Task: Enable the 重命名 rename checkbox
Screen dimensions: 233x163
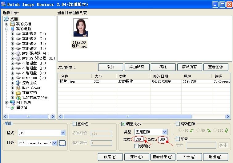Action: pyautogui.click(x=74, y=124)
